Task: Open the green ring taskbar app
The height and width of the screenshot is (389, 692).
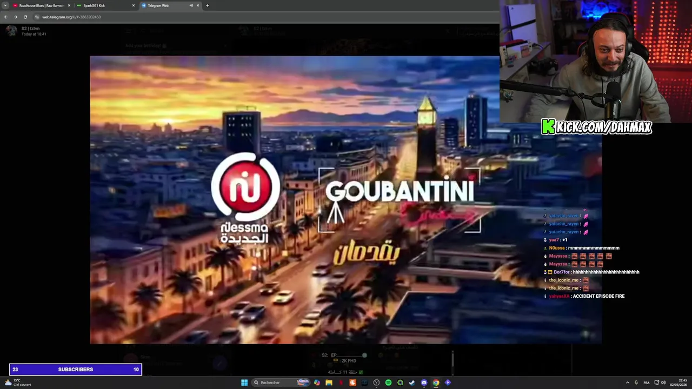Action: 400,383
